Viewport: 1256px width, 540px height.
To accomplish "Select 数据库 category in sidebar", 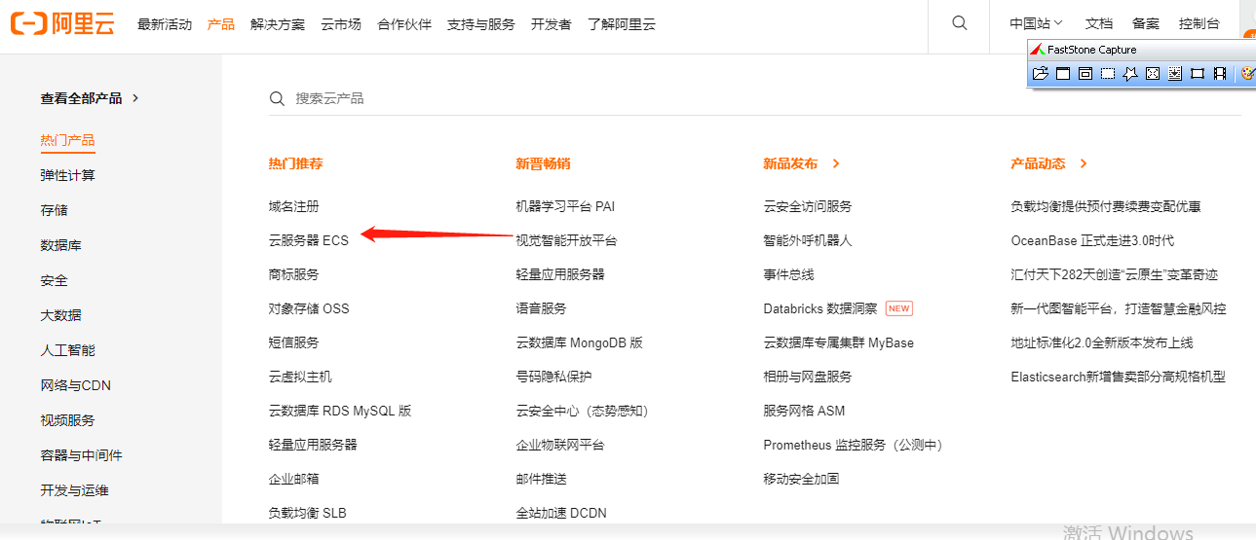I will click(x=60, y=245).
